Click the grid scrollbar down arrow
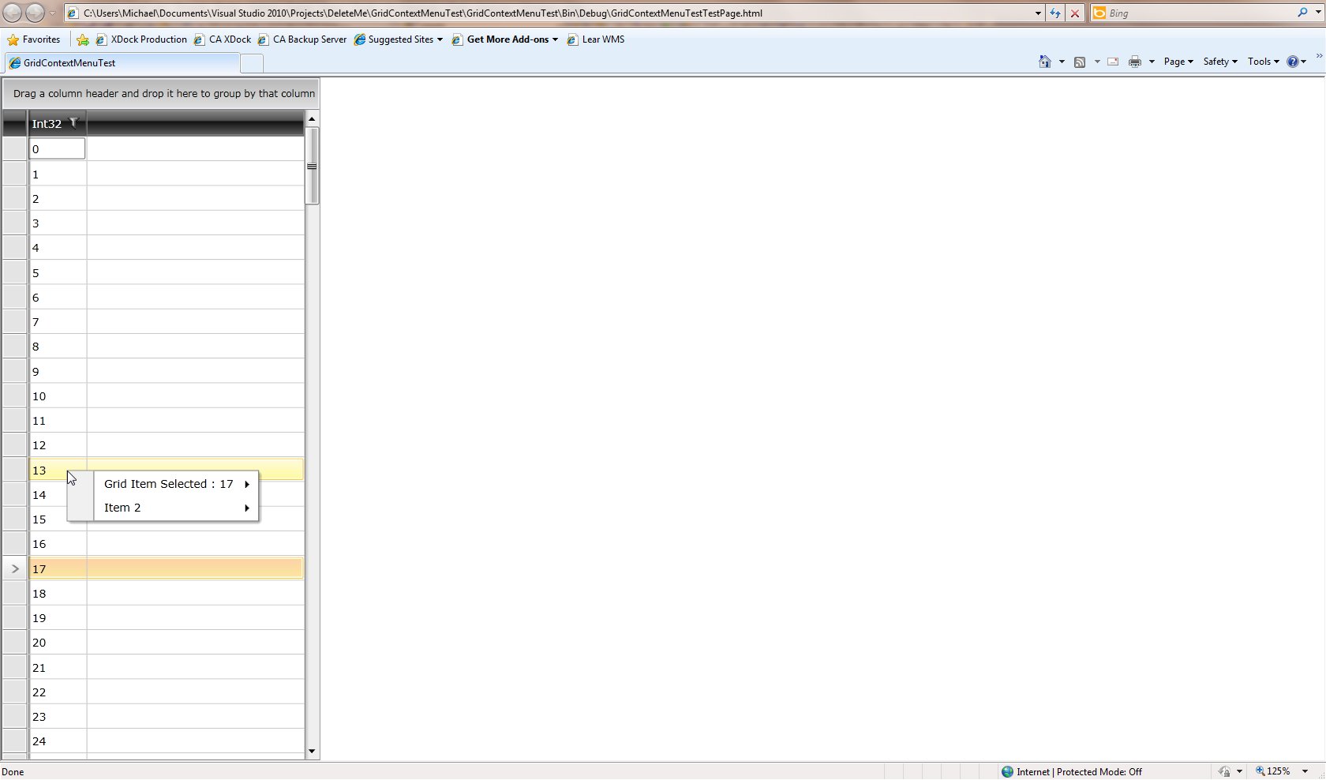The width and height of the screenshot is (1326, 780). click(x=312, y=752)
